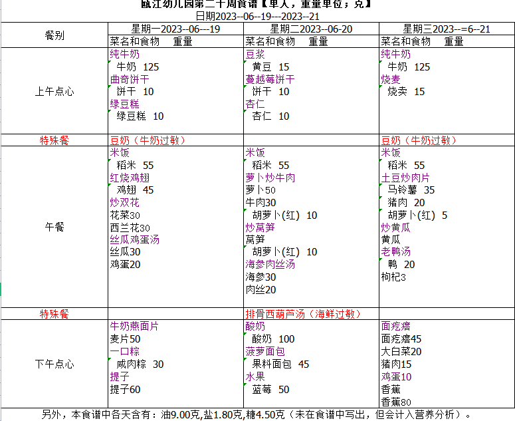The image size is (515, 421).
Task: Select the 黄豆 15 ingredient cell
Action: coord(270,67)
